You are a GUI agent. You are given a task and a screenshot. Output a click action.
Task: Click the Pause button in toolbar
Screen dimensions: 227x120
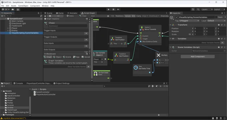pyautogui.click(x=113, y=9)
